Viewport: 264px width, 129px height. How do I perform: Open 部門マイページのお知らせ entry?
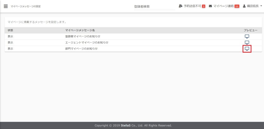pyautogui.click(x=81, y=49)
